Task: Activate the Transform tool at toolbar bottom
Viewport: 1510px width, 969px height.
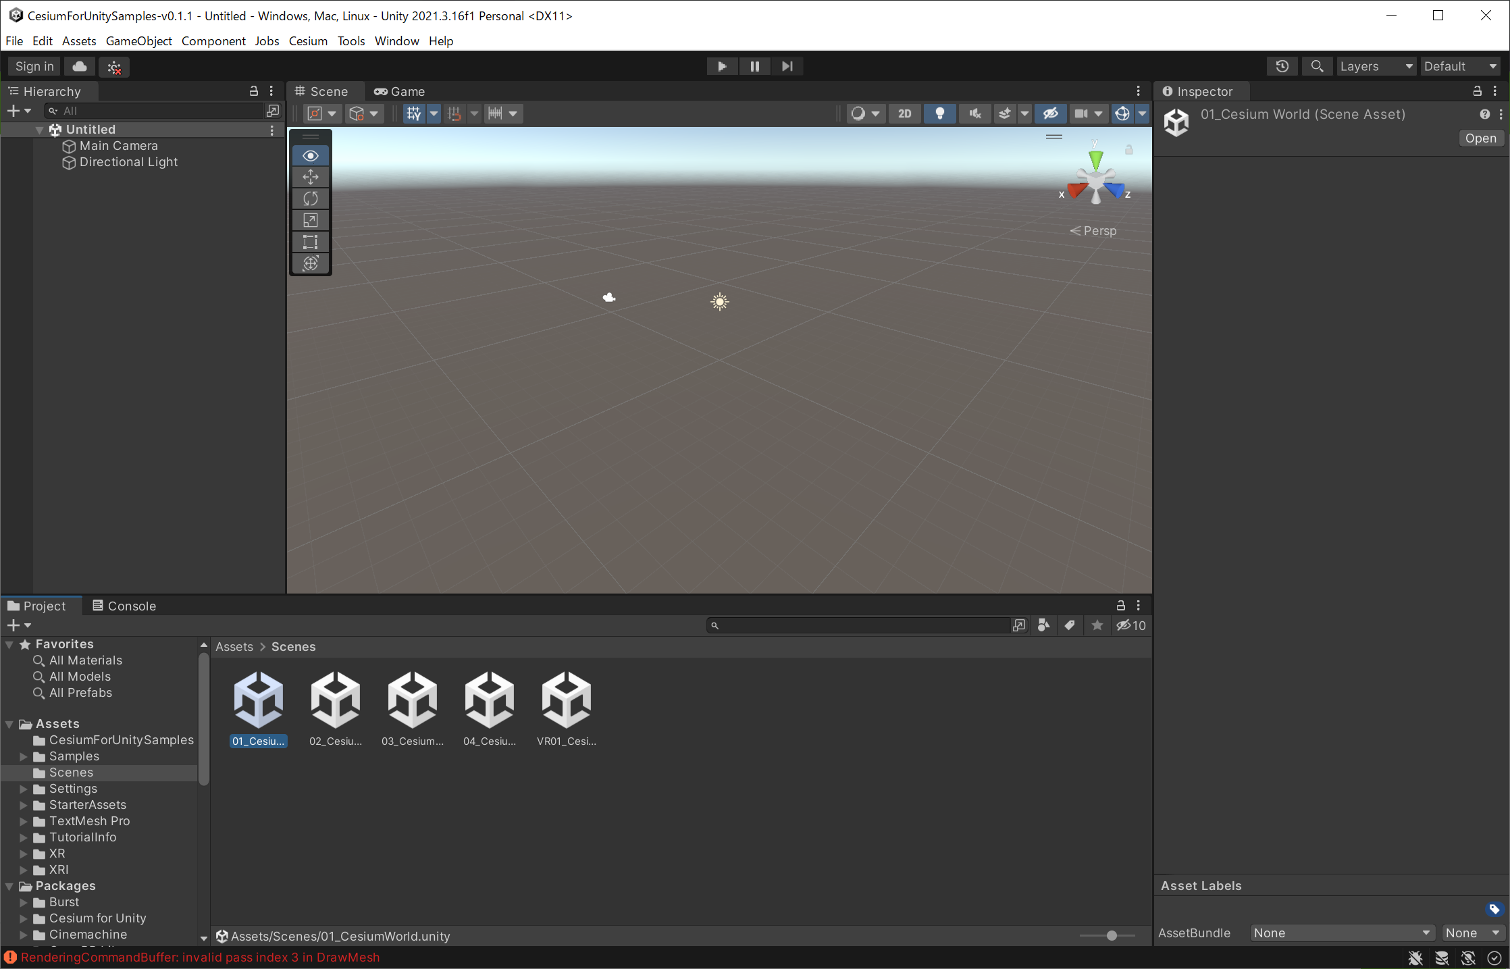Action: coord(310,263)
